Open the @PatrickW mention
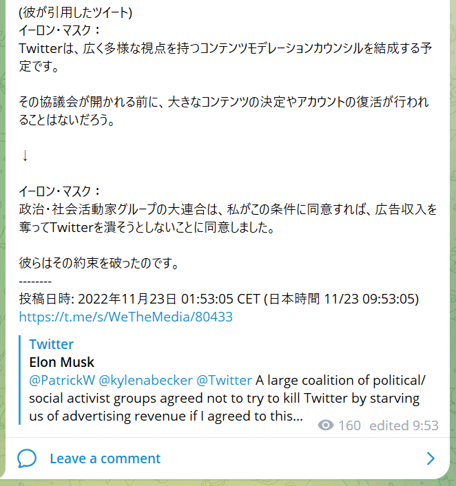This screenshot has height=486, width=456. tap(62, 380)
